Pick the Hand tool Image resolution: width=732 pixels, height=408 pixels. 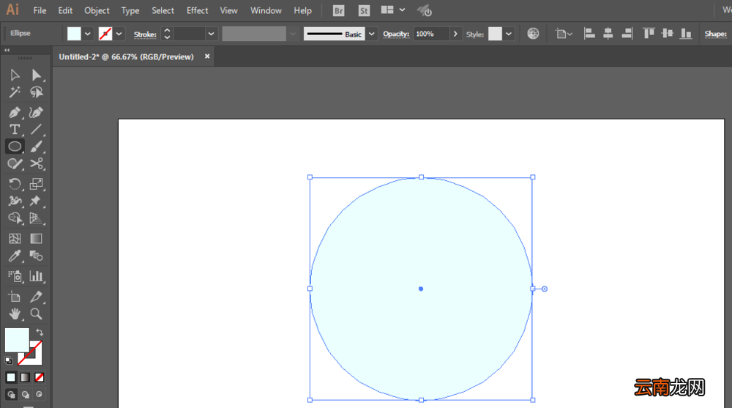point(15,314)
